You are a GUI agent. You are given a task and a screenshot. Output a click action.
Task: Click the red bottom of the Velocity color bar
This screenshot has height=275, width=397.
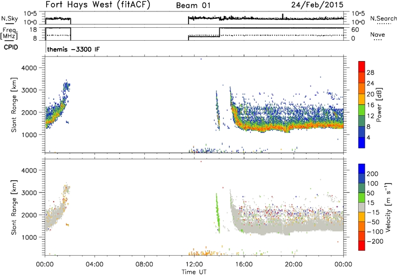(x=362, y=246)
